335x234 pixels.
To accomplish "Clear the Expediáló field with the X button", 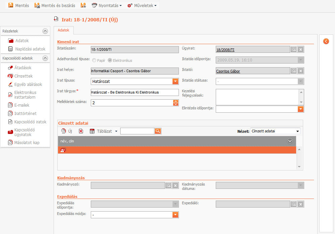I will [300, 204].
